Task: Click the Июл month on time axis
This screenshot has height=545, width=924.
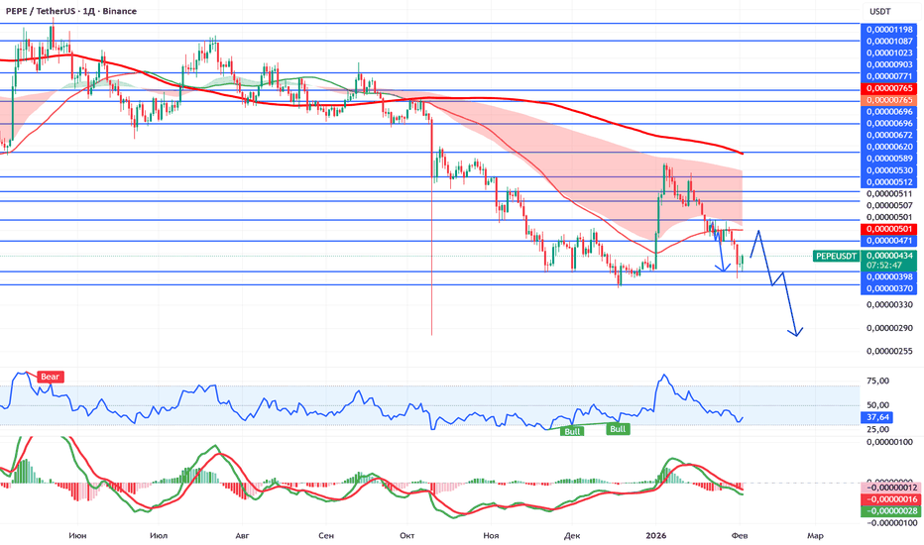Action: pyautogui.click(x=159, y=535)
